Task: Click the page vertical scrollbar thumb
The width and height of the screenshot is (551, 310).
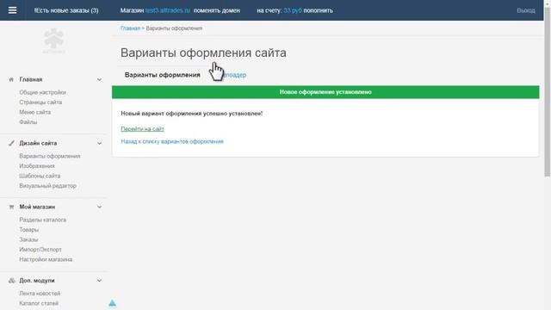Action: (548, 91)
